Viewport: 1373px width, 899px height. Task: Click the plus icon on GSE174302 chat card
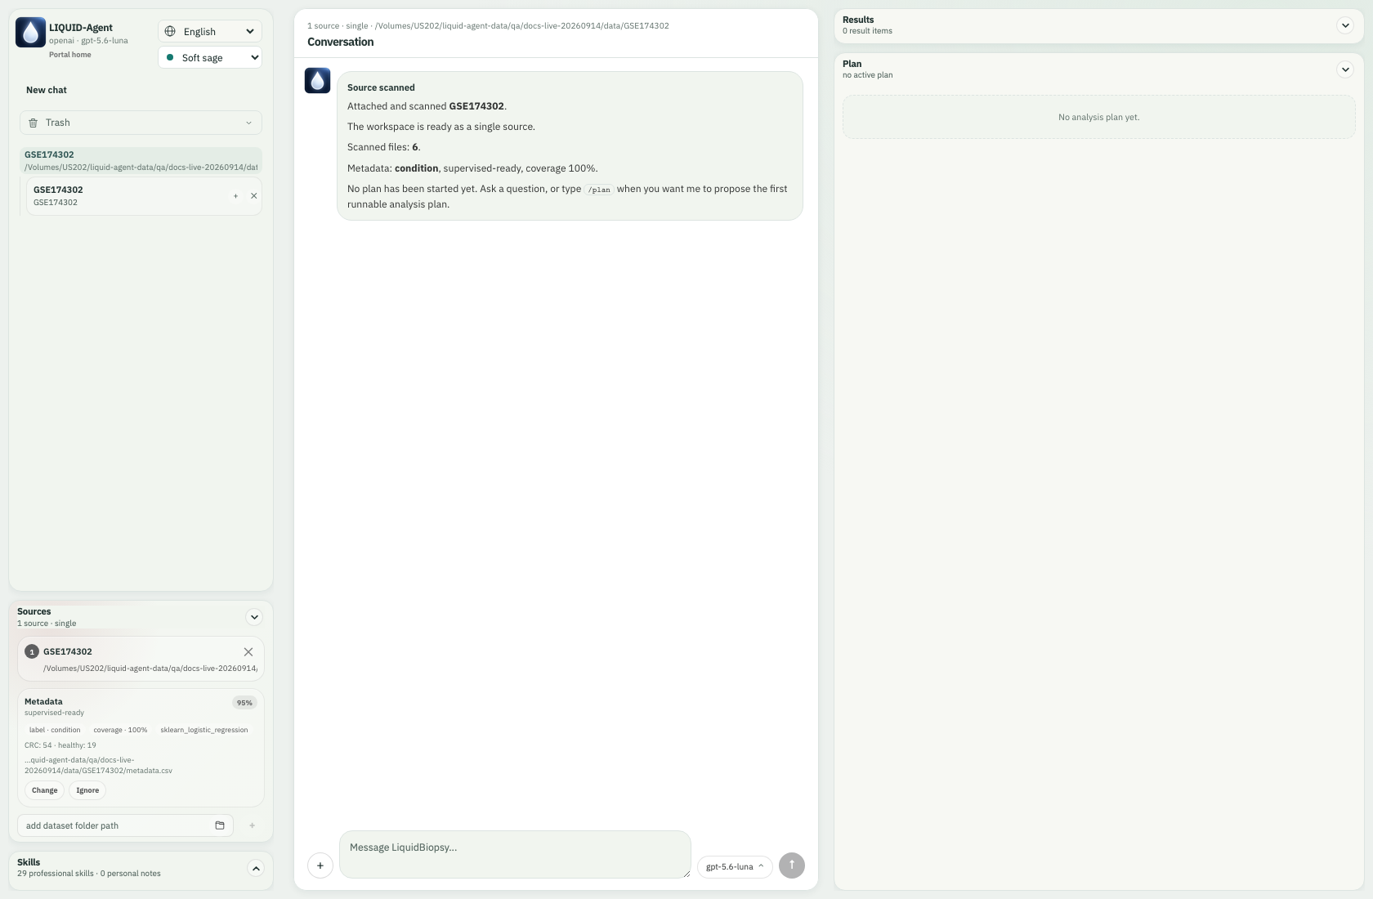[235, 196]
